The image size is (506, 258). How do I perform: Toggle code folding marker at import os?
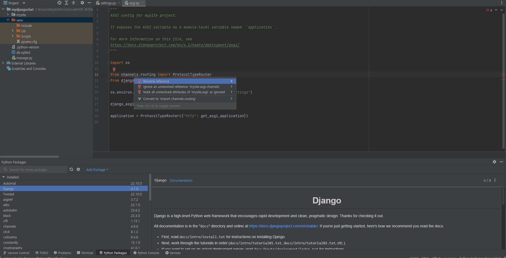click(x=109, y=63)
